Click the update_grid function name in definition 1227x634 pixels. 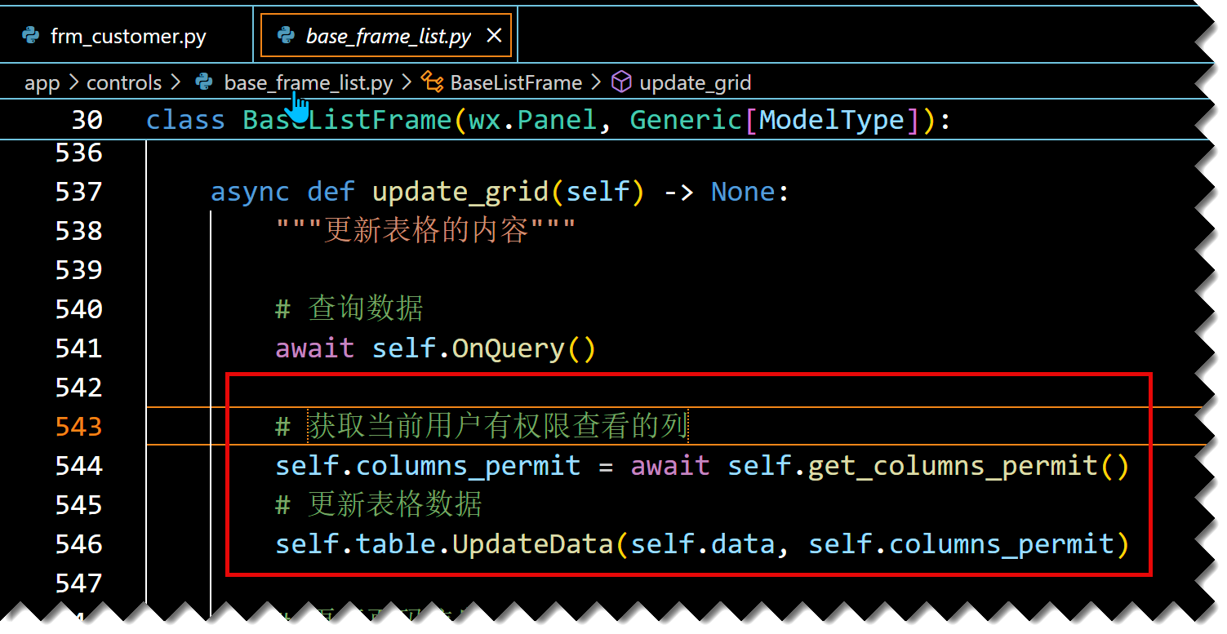(460, 193)
